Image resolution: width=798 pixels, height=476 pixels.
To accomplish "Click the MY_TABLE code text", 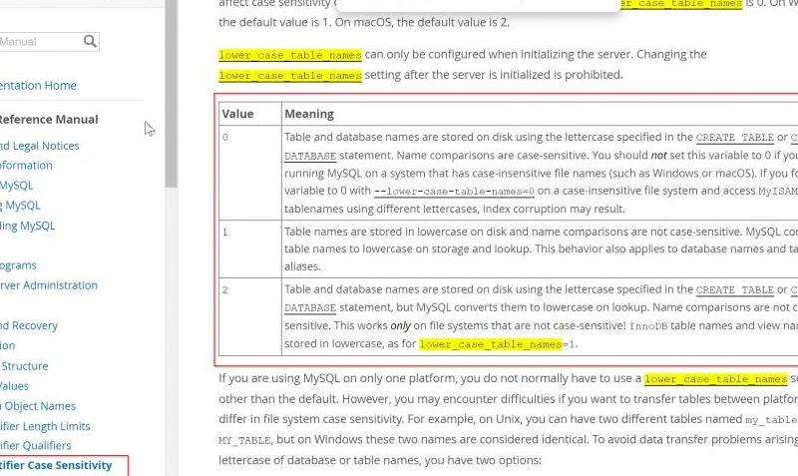I will pos(244,440).
